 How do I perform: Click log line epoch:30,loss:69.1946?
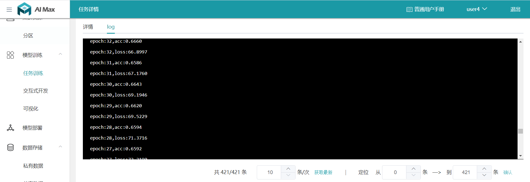[x=119, y=95]
